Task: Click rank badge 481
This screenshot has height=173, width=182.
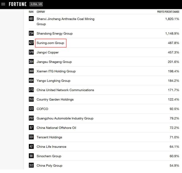Action: click(x=31, y=19)
